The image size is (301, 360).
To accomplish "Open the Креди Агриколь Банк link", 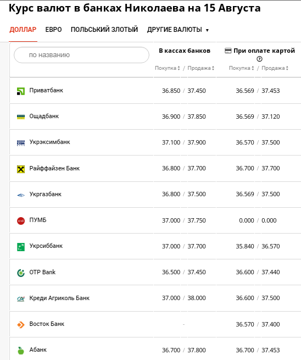I will click(x=59, y=298).
